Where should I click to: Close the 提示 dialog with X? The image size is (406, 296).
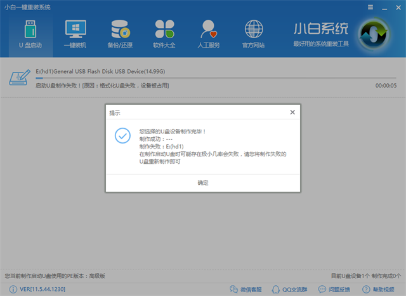pos(292,112)
